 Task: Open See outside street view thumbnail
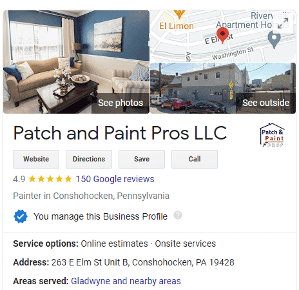(x=223, y=88)
